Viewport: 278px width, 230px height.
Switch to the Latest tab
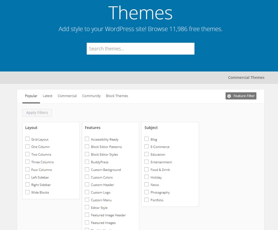[47, 96]
